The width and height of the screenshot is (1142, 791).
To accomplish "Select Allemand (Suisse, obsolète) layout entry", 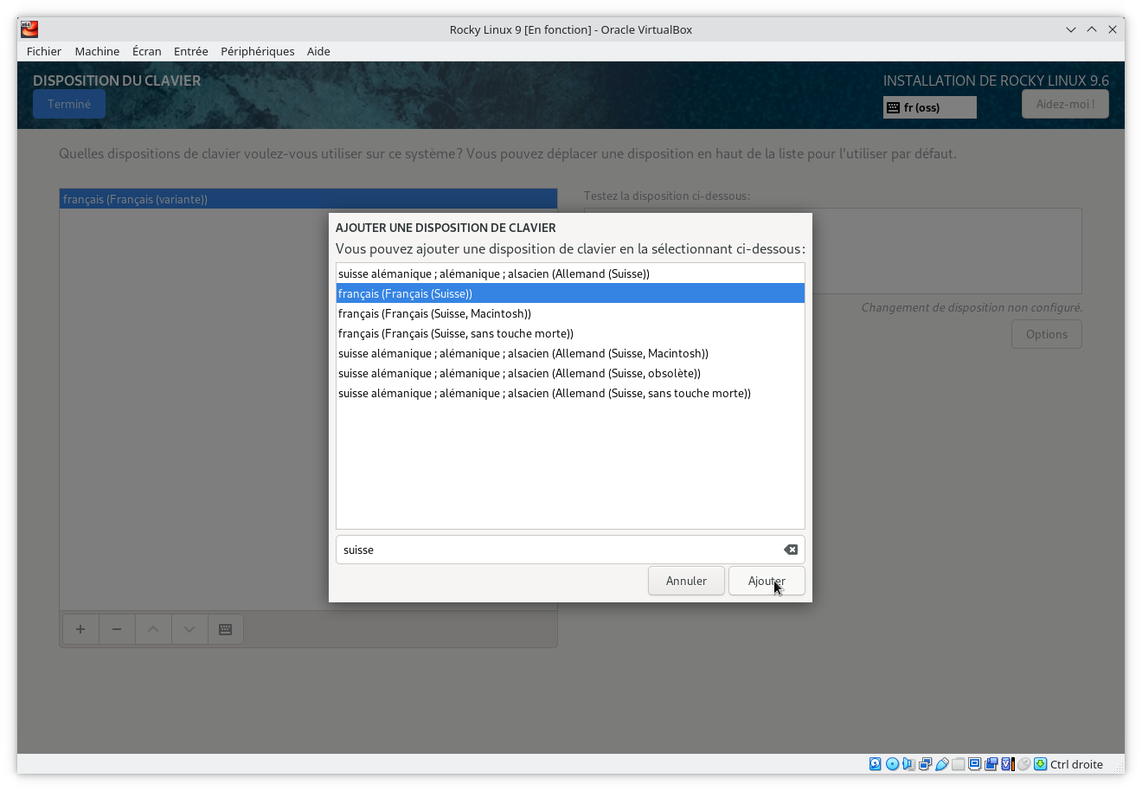I will click(x=519, y=373).
